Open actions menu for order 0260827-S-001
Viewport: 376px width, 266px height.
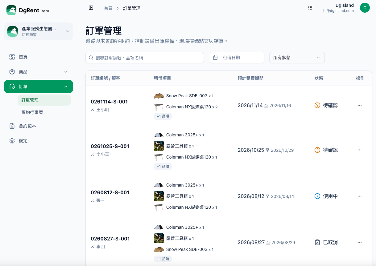[360, 242]
